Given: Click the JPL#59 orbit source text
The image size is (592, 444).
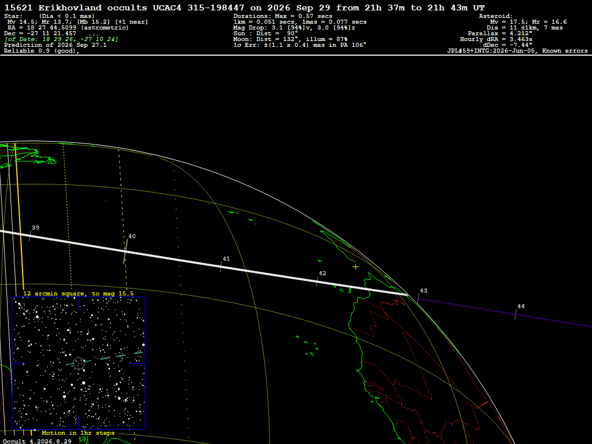Looking at the screenshot, I should pyautogui.click(x=517, y=51).
